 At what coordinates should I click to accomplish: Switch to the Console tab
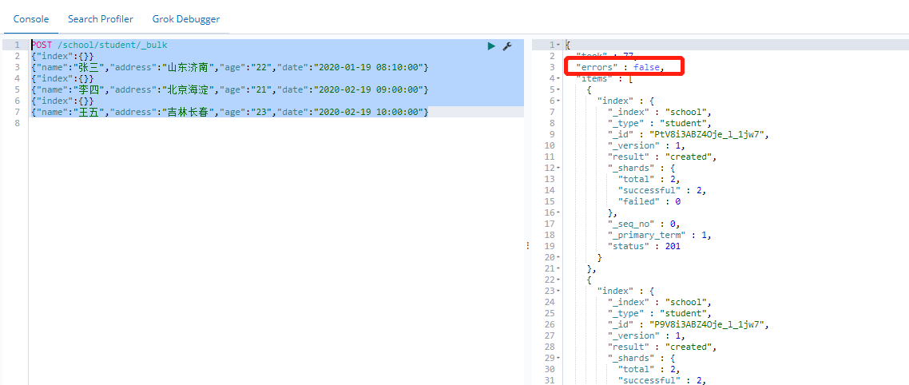coord(31,18)
